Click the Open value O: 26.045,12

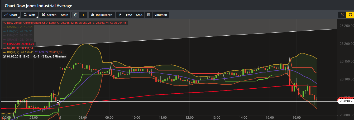pyautogui.click(x=65, y=23)
